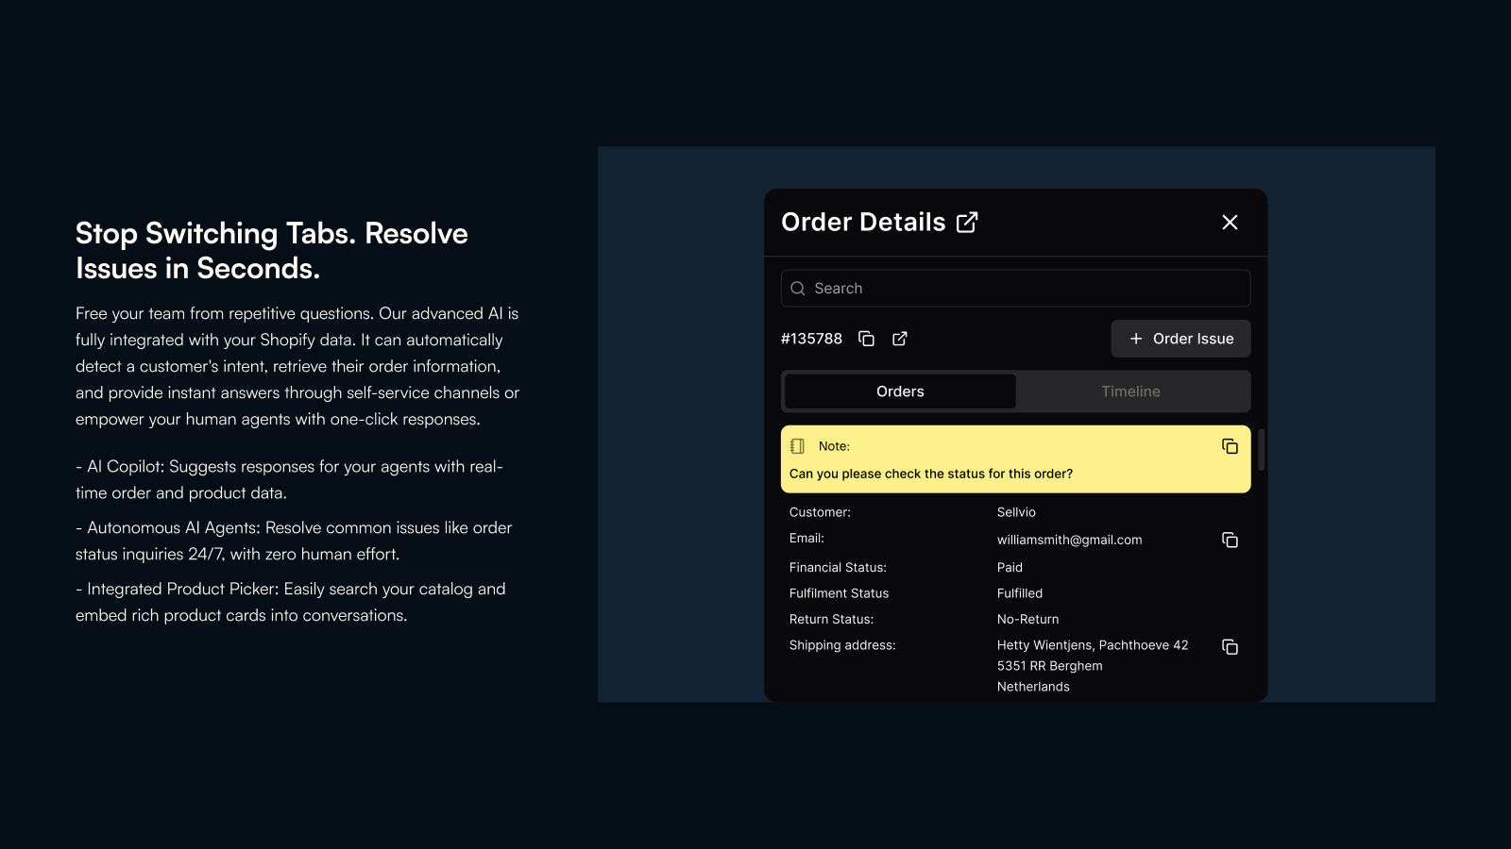Click the AI Copilot bullet text
The height and width of the screenshot is (849, 1511).
tap(289, 479)
